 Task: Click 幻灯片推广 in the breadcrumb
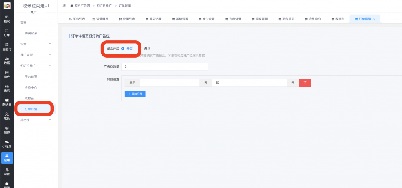(104, 5)
